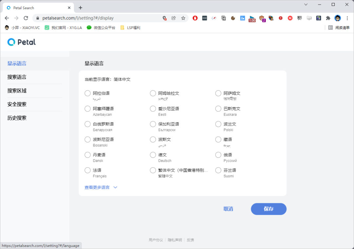Select the 保加利亚语 radio button
354x249 pixels.
(153, 124)
